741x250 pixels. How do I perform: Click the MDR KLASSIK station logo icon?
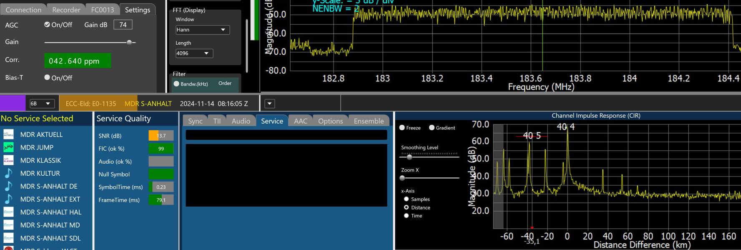pyautogui.click(x=8, y=160)
